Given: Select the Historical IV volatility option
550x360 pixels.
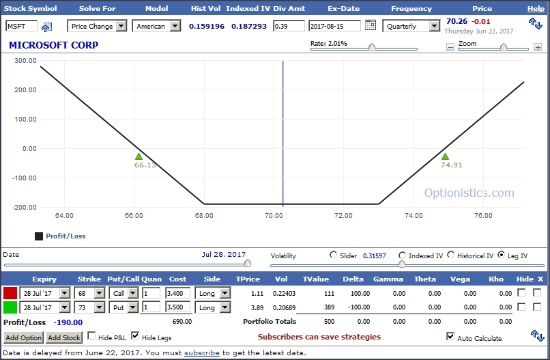Looking at the screenshot, I should coord(451,255).
